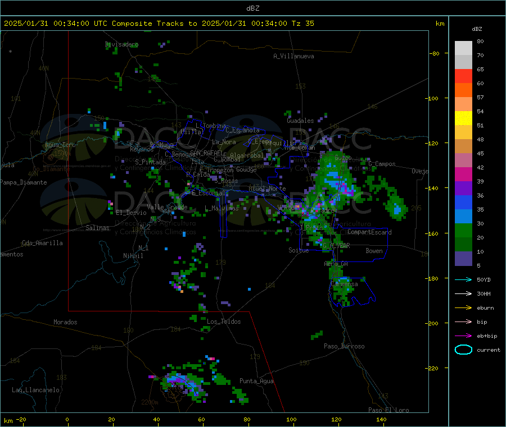
Task: Click the light blue 30–35 dBZ swatch
Action: point(463,217)
